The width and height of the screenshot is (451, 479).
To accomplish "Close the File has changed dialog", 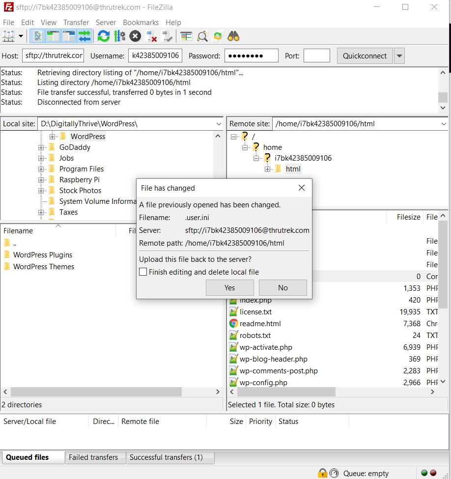I will (302, 188).
